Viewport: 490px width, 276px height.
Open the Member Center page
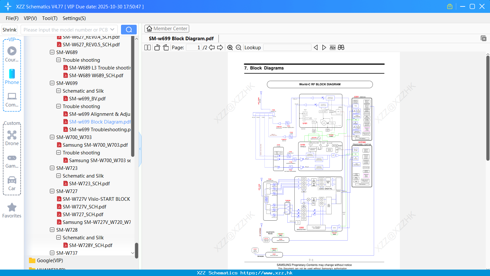pos(167,29)
